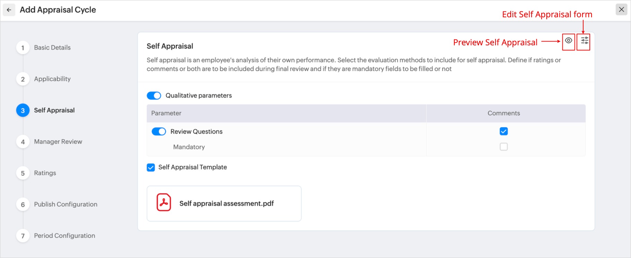
Task: Uncheck Comments for Review Questions
Action: coord(503,131)
